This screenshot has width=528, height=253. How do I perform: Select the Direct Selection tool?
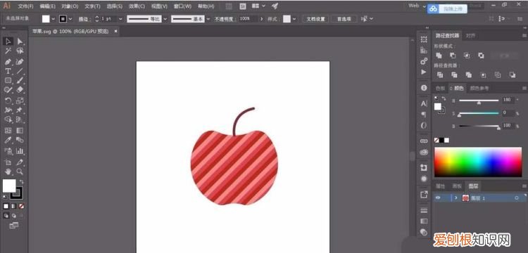20,41
